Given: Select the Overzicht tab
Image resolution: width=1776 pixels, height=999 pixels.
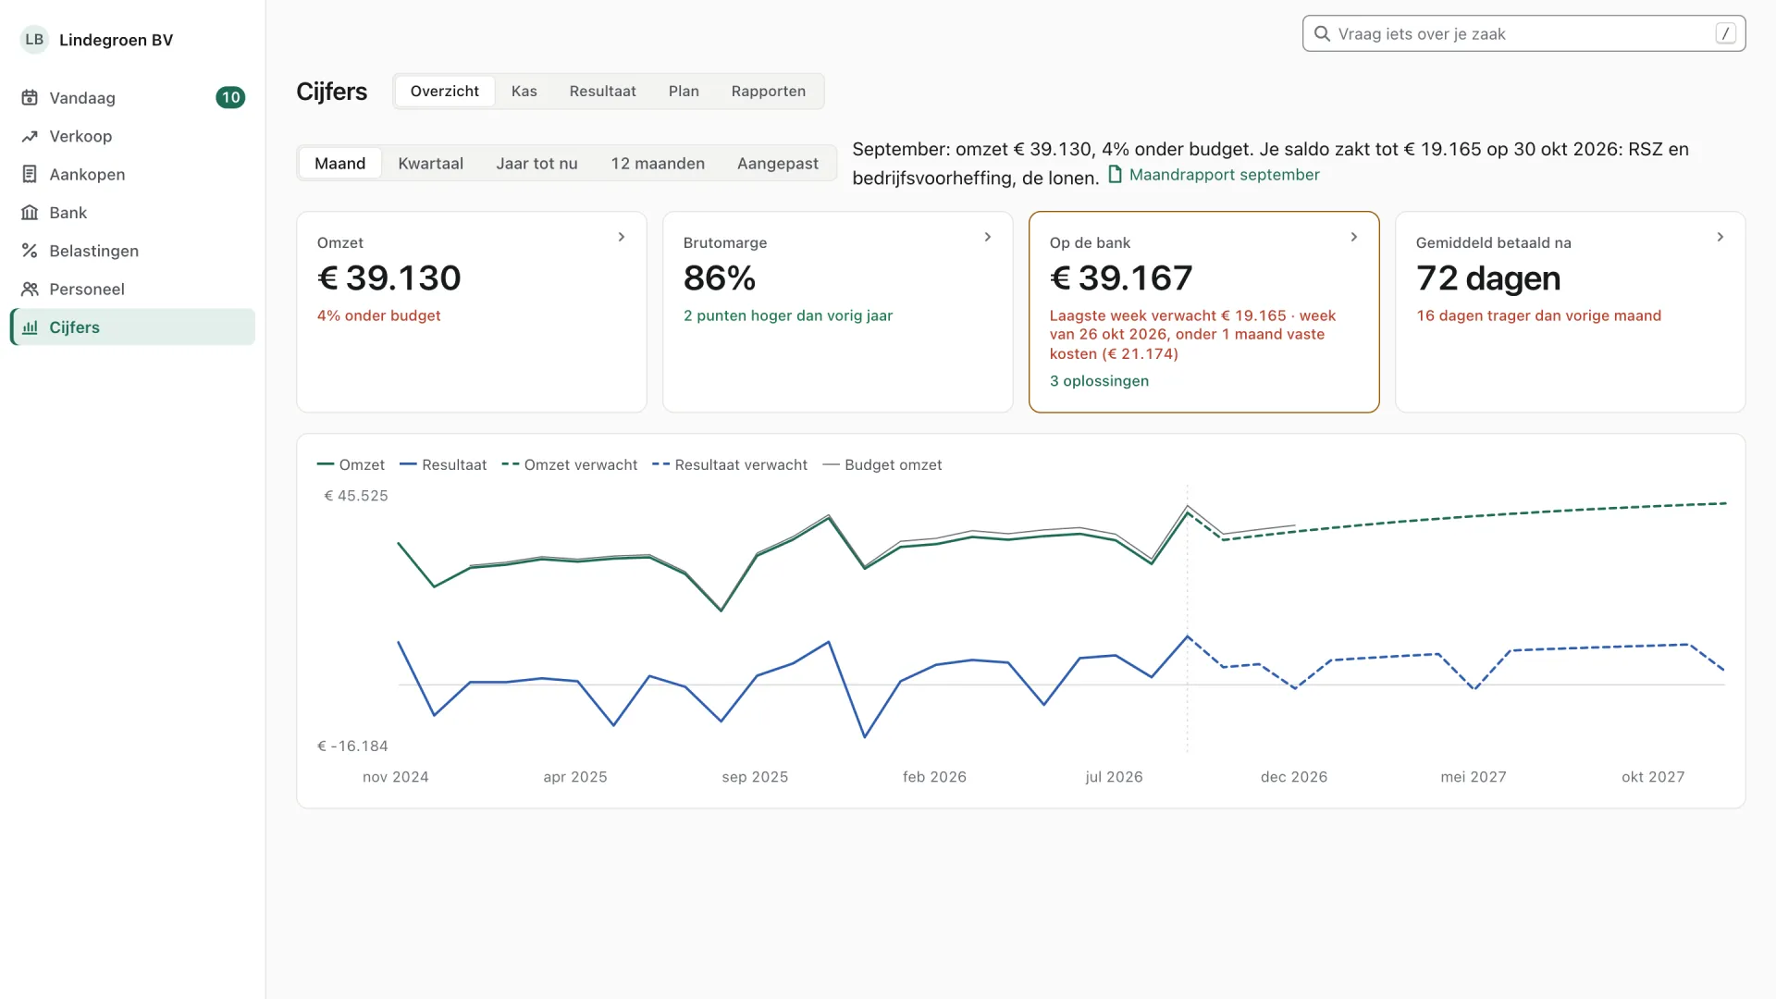Looking at the screenshot, I should click(445, 92).
